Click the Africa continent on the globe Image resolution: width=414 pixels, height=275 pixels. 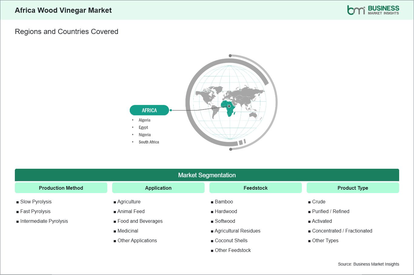point(229,108)
